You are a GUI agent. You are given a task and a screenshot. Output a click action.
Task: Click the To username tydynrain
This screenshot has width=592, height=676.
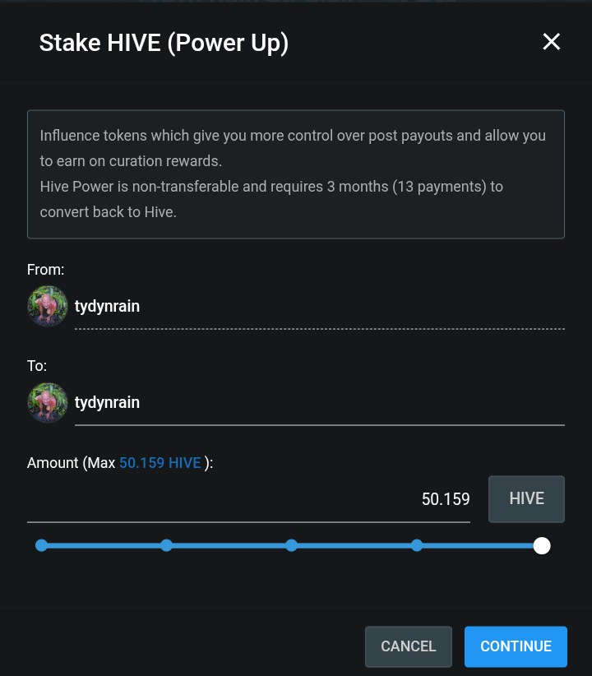(x=107, y=403)
